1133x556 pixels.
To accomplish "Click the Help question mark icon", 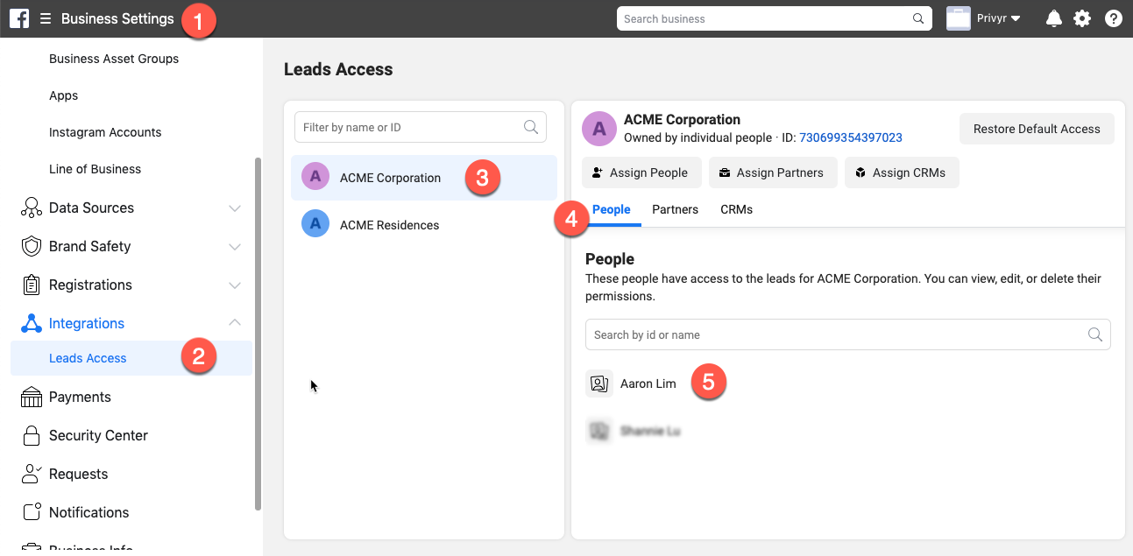I will 1113,18.
